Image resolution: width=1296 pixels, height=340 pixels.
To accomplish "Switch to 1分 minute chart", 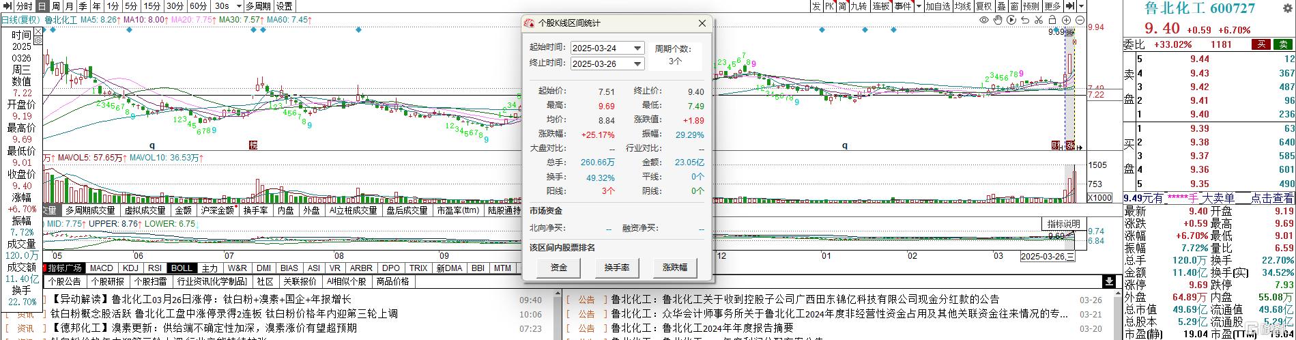I will (113, 6).
